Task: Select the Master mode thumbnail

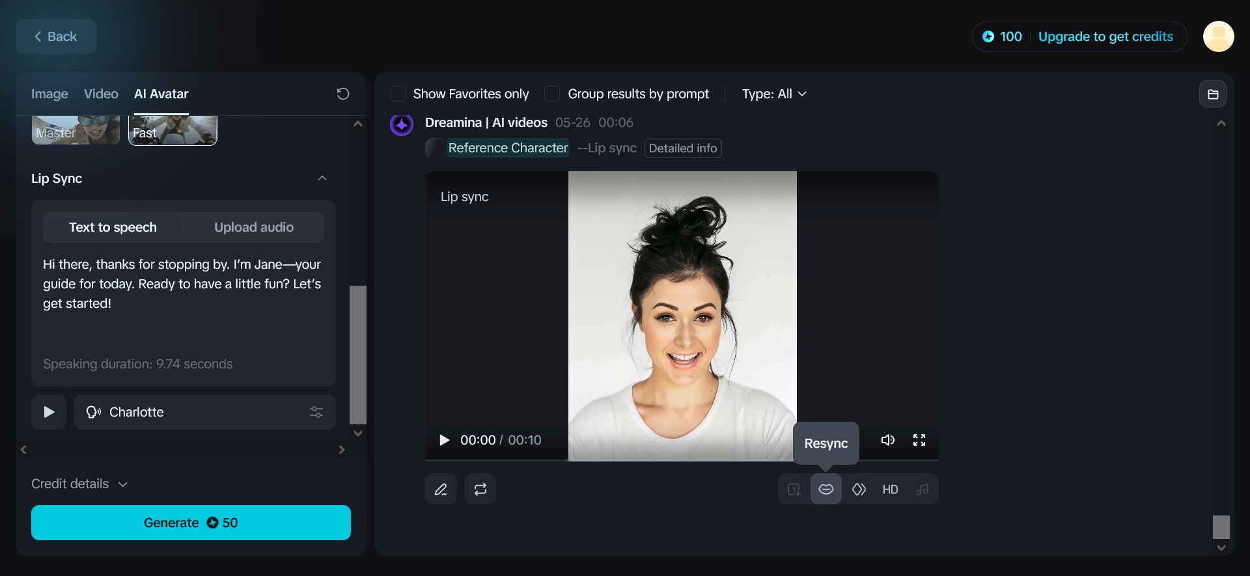Action: click(x=76, y=130)
